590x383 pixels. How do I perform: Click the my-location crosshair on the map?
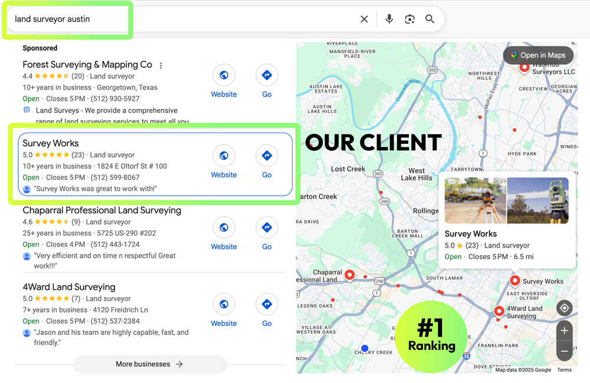coord(564,308)
